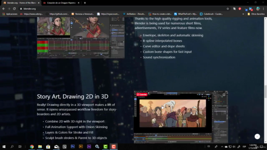Switch to the Creación de un Dragon tab
This screenshot has width=267, height=150.
click(61, 3)
